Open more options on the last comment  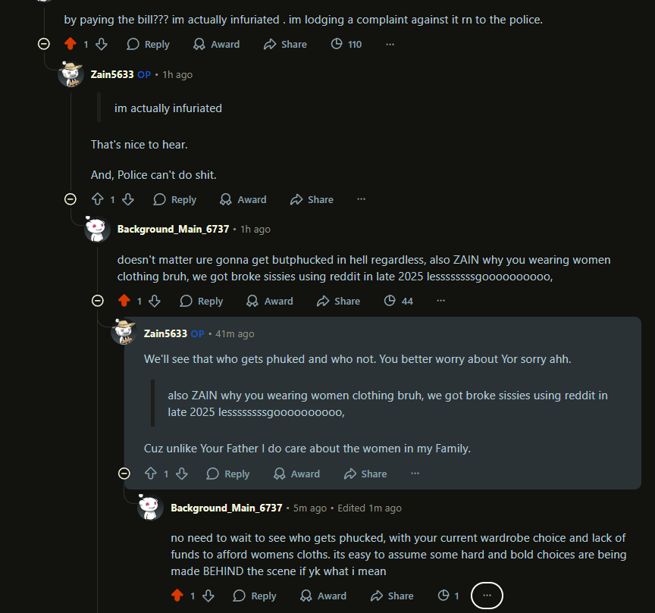pyautogui.click(x=487, y=596)
